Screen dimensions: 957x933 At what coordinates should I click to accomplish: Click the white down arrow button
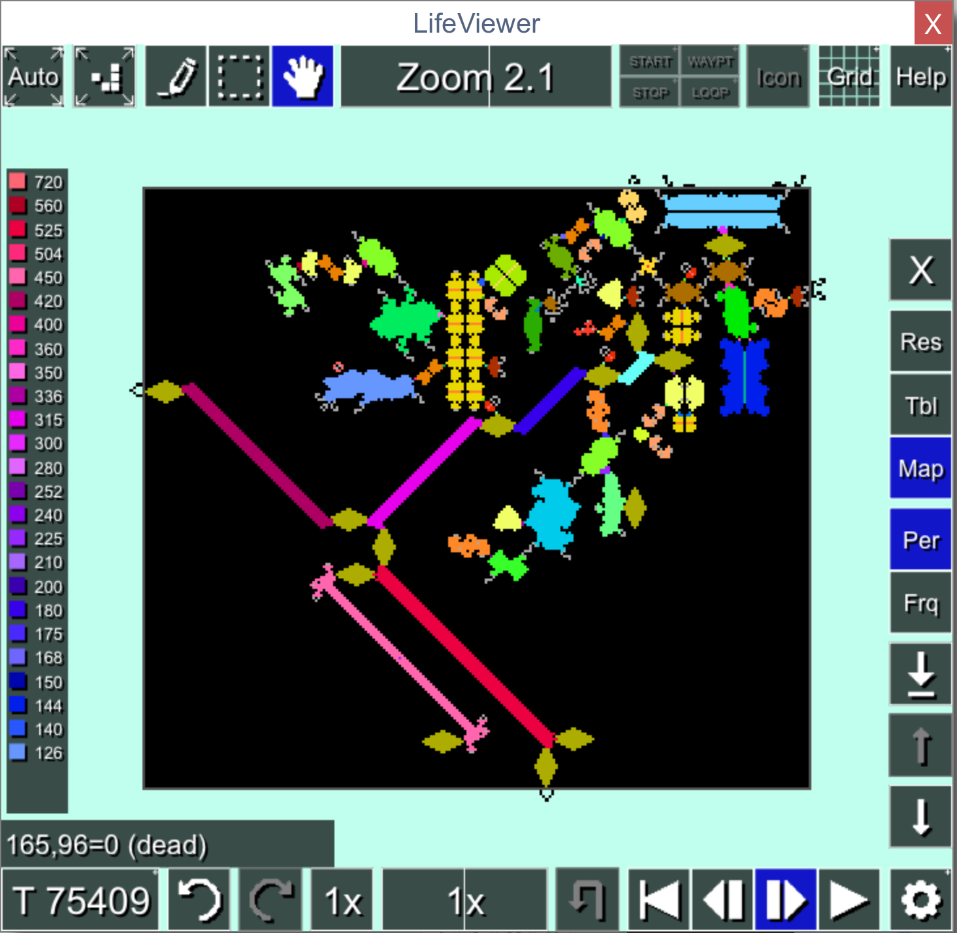click(921, 816)
